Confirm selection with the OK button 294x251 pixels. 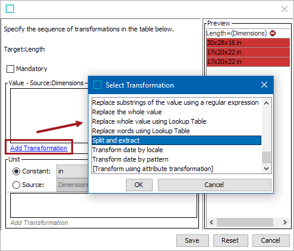pyautogui.click(x=139, y=185)
